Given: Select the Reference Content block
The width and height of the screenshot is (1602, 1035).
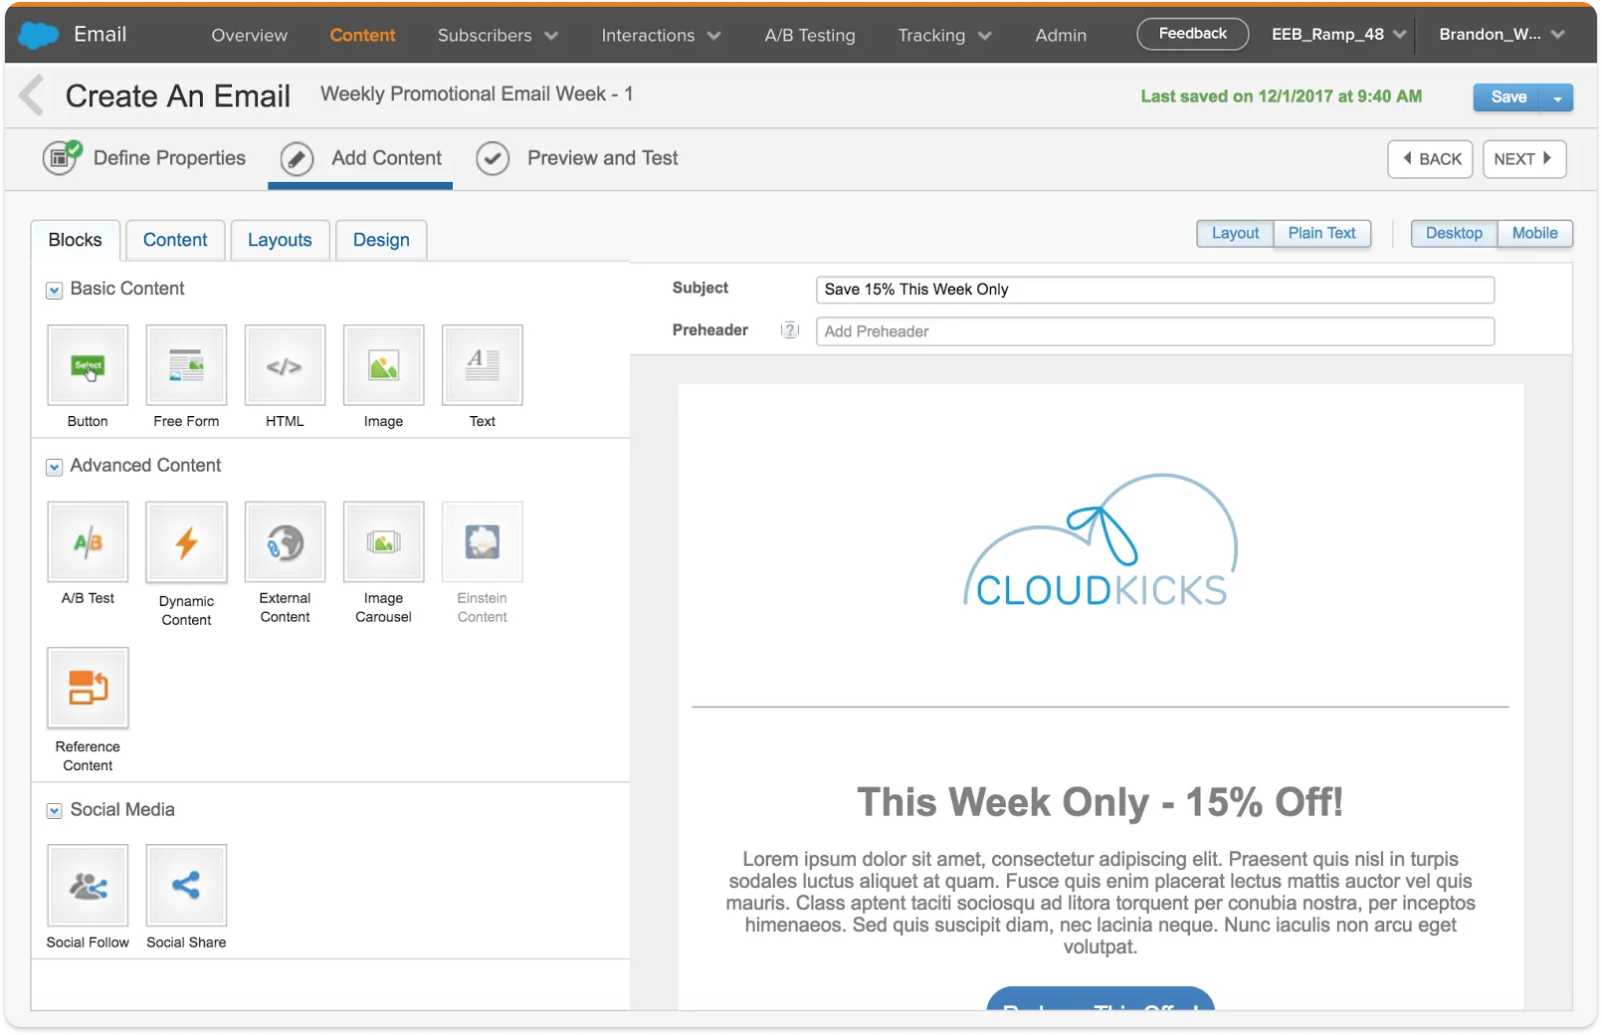Looking at the screenshot, I should [x=88, y=688].
